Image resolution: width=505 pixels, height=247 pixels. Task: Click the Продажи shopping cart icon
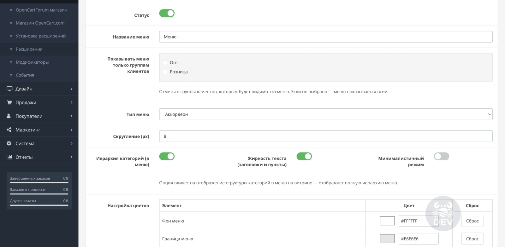pyautogui.click(x=9, y=102)
